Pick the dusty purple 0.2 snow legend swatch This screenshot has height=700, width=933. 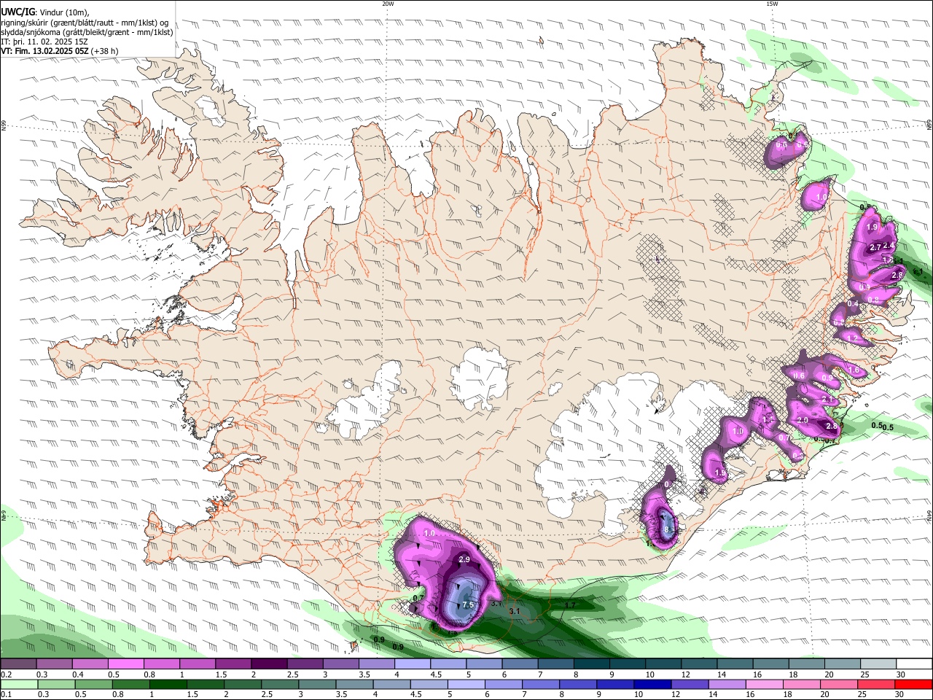coord(18,664)
